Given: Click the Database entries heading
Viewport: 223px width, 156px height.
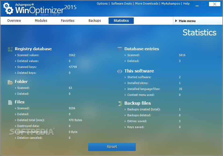Looking at the screenshot, I should point(142,49).
